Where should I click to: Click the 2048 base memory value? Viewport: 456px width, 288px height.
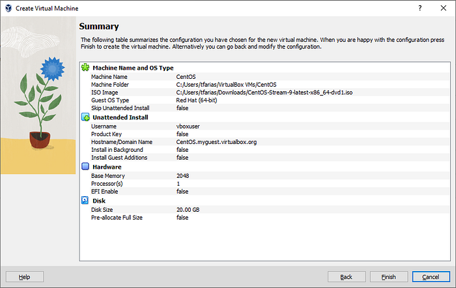[182, 176]
